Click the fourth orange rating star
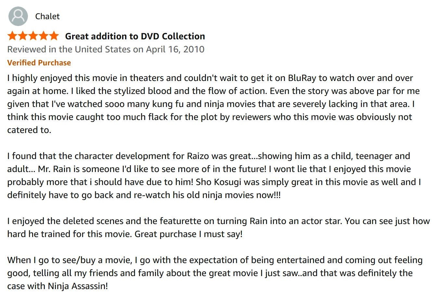The height and width of the screenshot is (293, 433). 44,36
